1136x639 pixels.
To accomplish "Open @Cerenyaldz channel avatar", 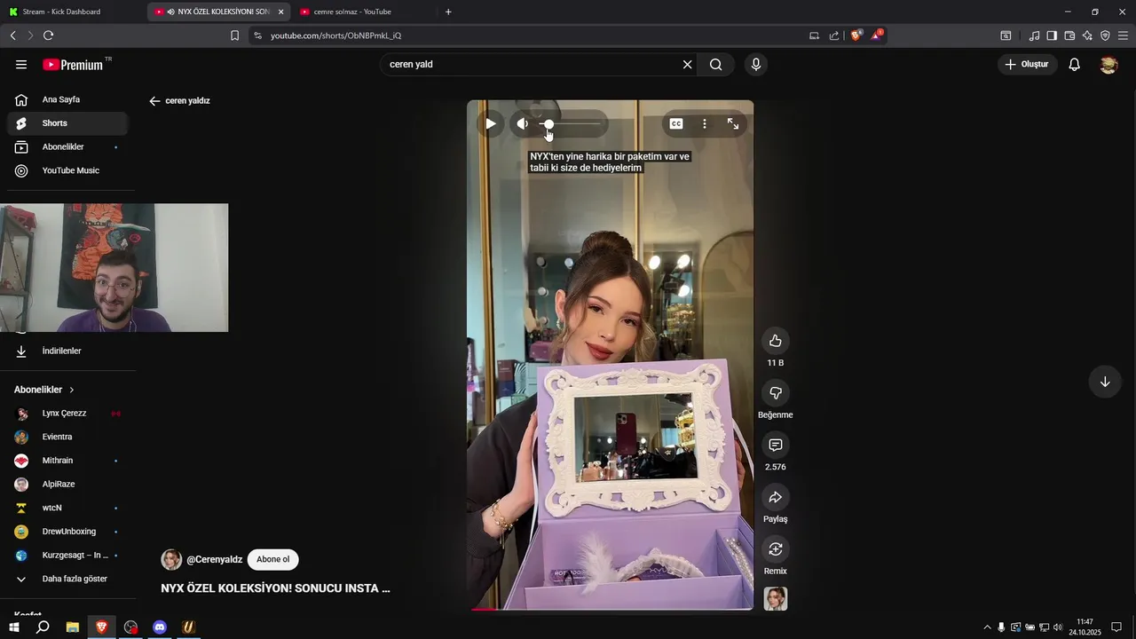I will (171, 560).
